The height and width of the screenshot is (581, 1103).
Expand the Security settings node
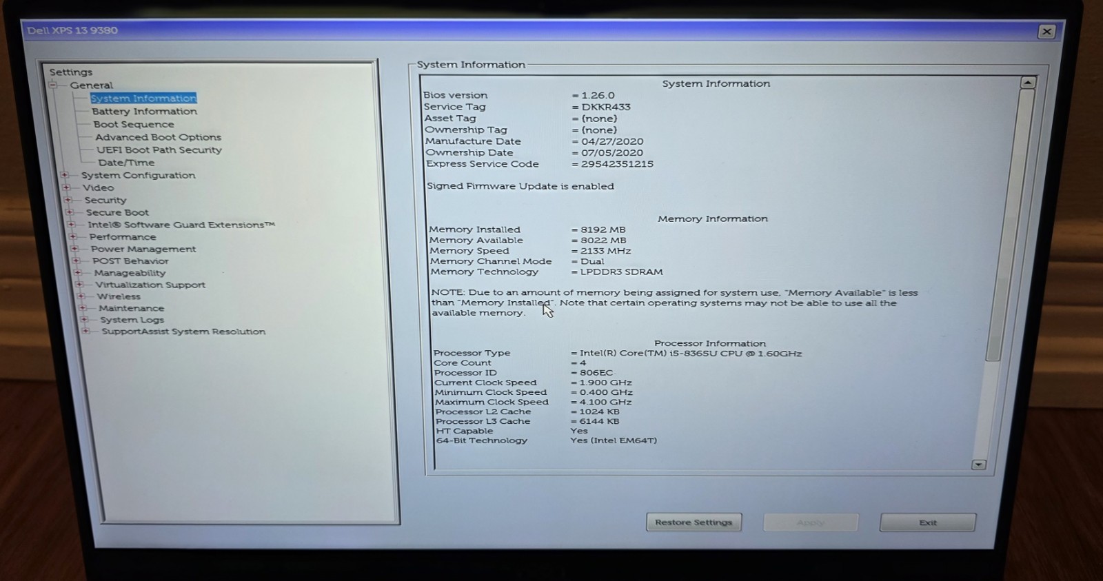tap(68, 200)
